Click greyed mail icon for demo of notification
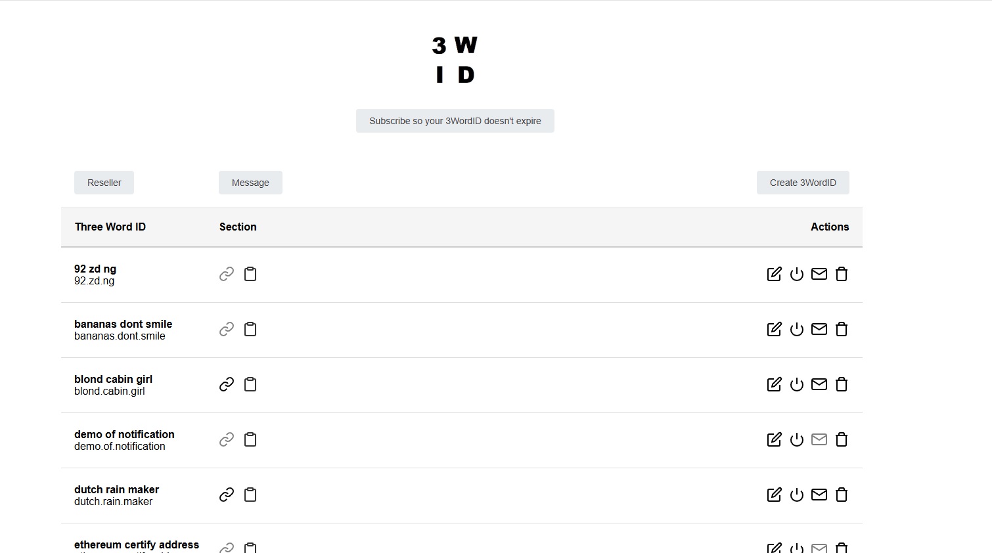 pyautogui.click(x=819, y=439)
